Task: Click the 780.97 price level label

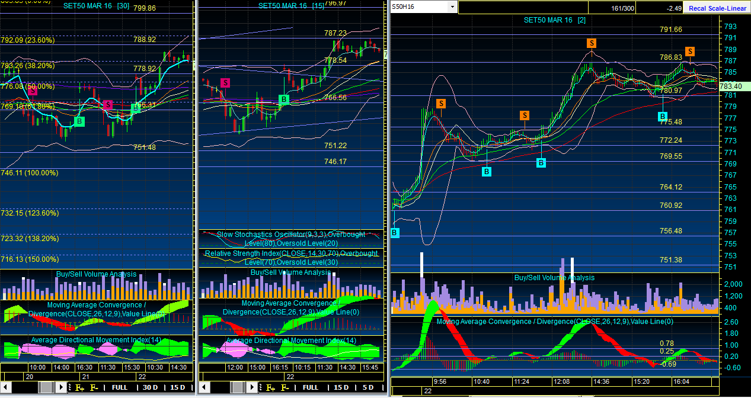Action: tap(671, 91)
